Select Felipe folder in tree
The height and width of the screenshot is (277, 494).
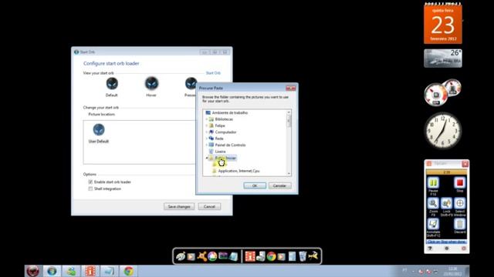tap(220, 125)
